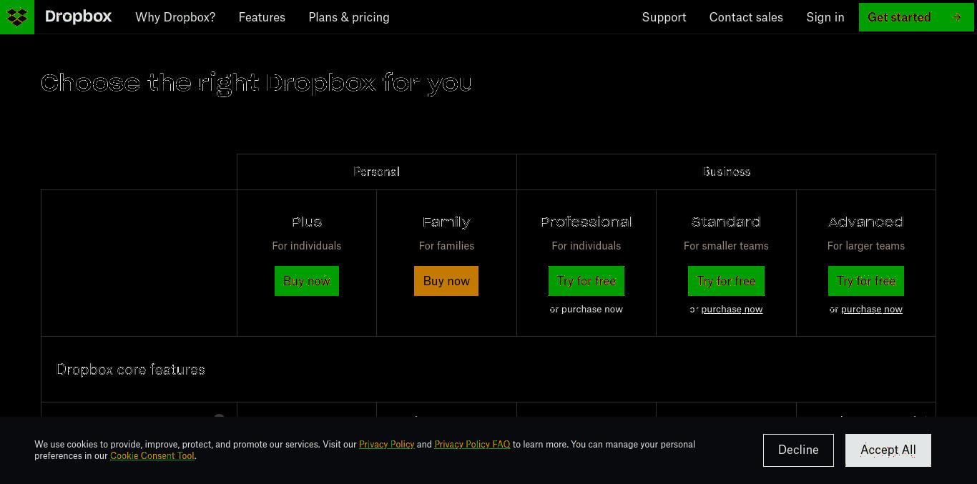Click 'Dropbox core features' section heading

[x=131, y=370]
